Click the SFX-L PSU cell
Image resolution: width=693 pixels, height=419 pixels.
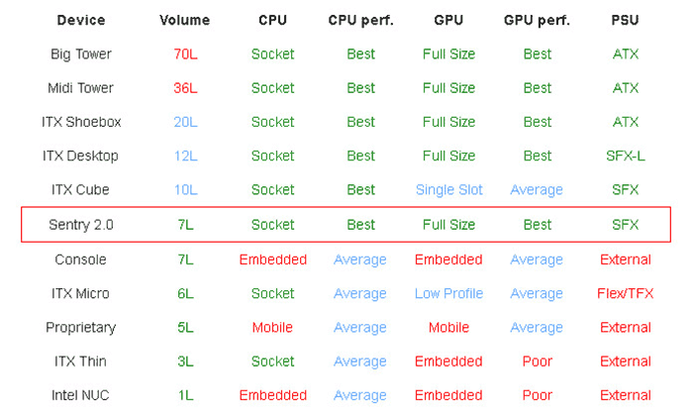tap(626, 157)
